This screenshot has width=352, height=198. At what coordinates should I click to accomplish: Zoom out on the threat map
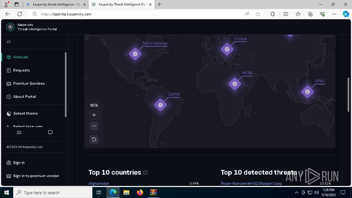tap(94, 126)
